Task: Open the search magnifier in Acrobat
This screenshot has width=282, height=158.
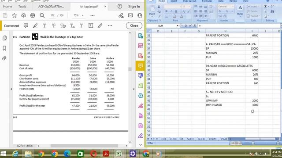Action: pos(42,15)
